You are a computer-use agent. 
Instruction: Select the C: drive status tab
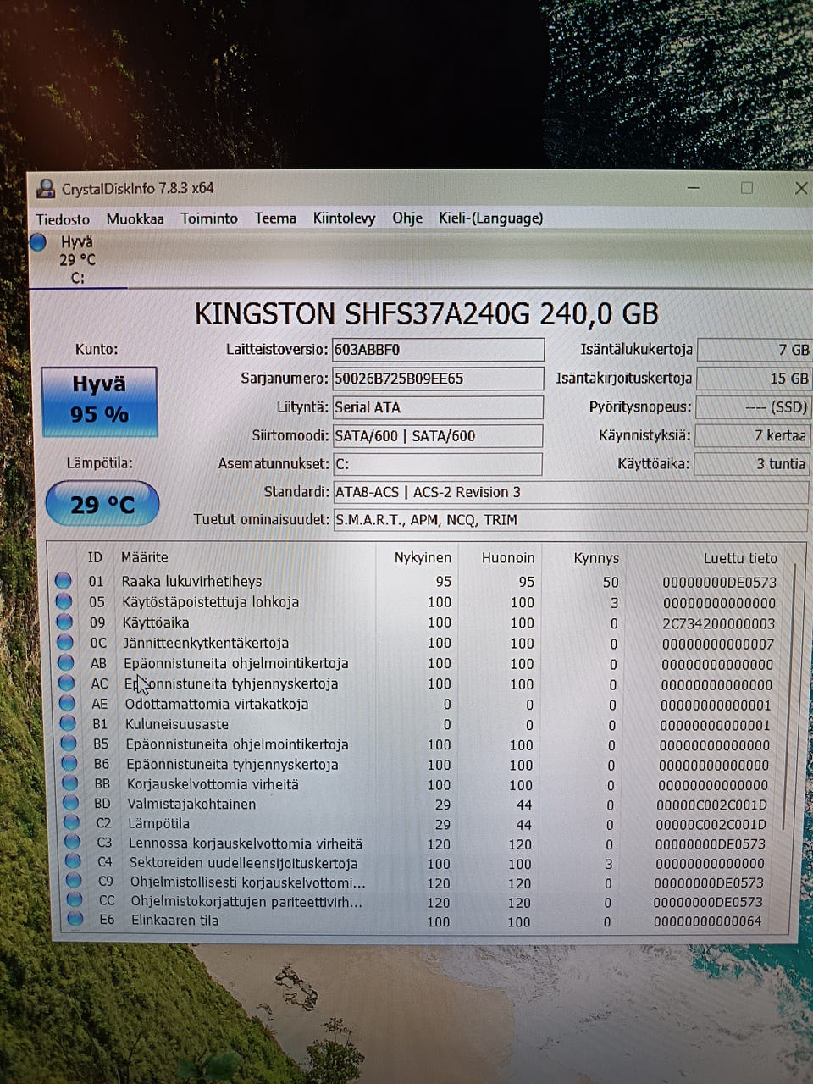pos(77,260)
